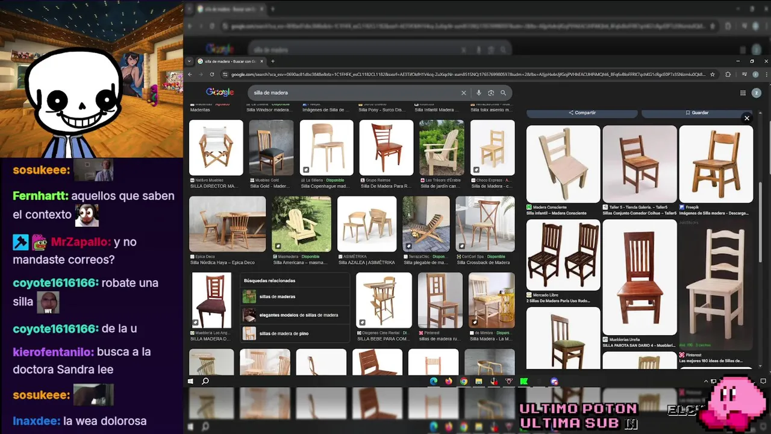This screenshot has height=434, width=771.
Task: Go to Google home via the logo
Action: coord(220,92)
